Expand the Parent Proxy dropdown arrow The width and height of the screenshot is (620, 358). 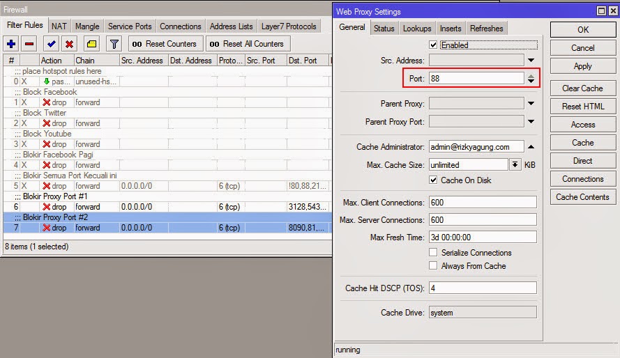point(531,104)
